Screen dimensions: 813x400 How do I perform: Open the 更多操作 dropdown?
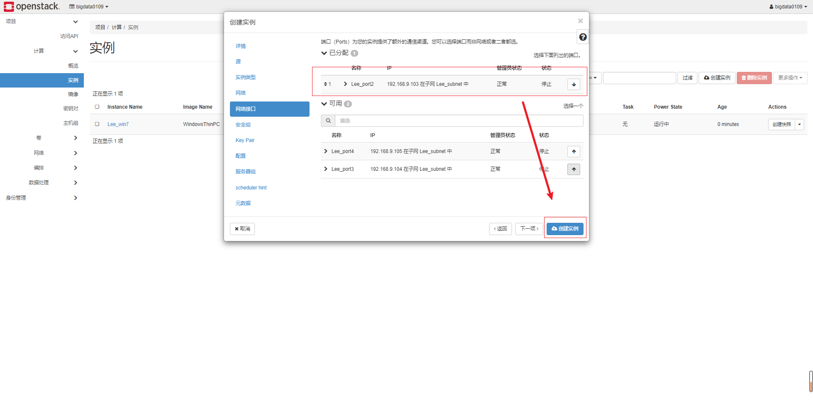(790, 78)
